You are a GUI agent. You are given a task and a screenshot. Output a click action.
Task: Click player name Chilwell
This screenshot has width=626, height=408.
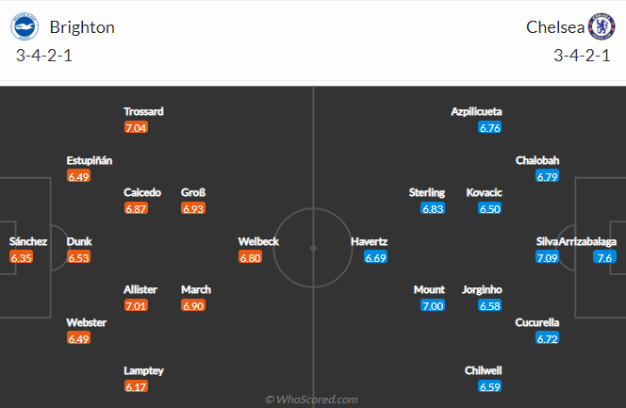(x=483, y=370)
